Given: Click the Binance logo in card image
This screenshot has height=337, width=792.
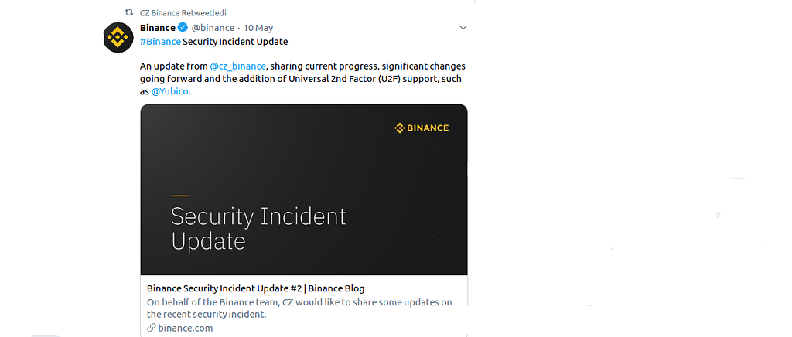Looking at the screenshot, I should pos(422,128).
